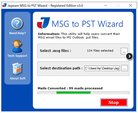
Task: Click the Tech Support headset agent icon
Action: 17,46
